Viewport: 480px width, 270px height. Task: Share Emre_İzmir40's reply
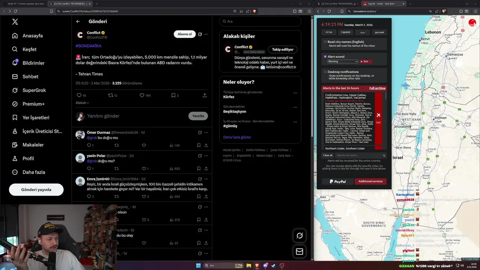(x=206, y=196)
